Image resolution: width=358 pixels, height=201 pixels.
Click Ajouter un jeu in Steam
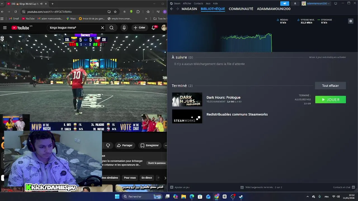point(180,187)
